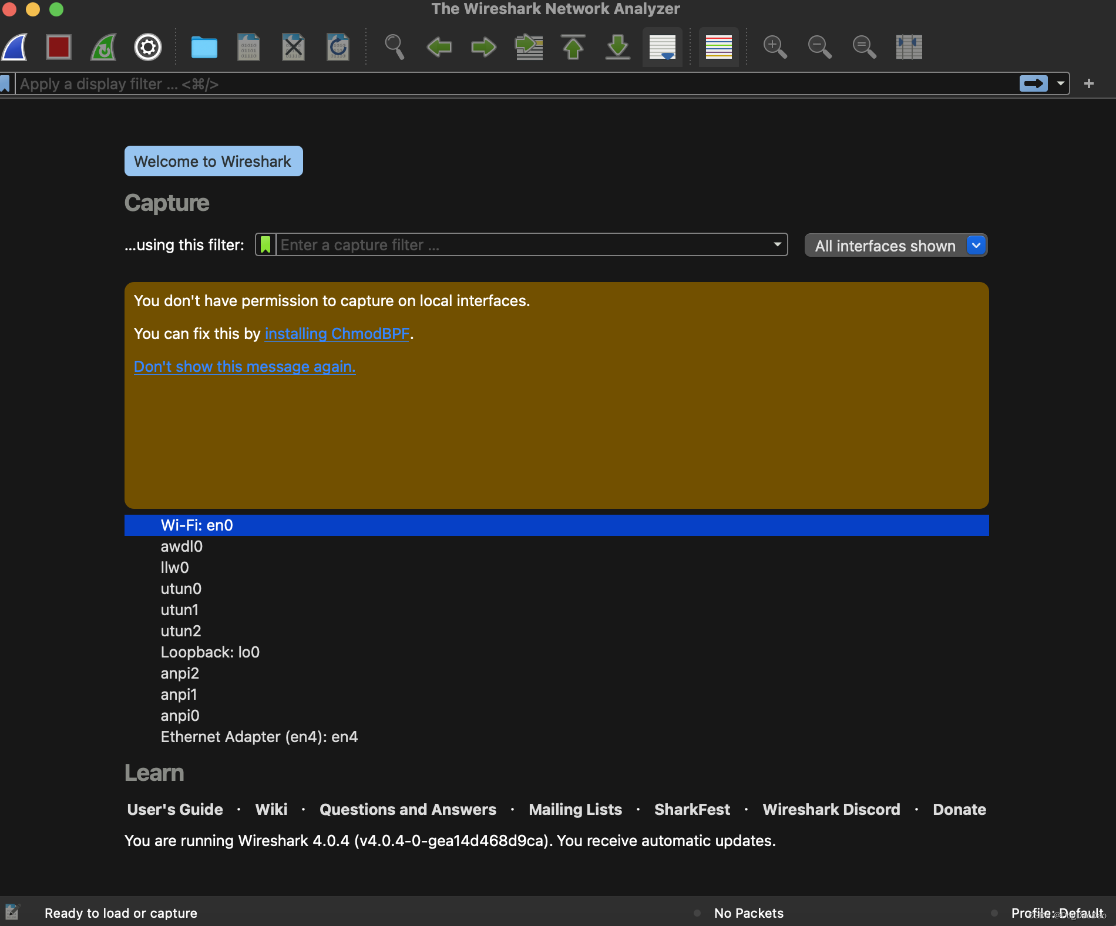Reload this capture file
This screenshot has height=926, width=1116.
tap(338, 47)
